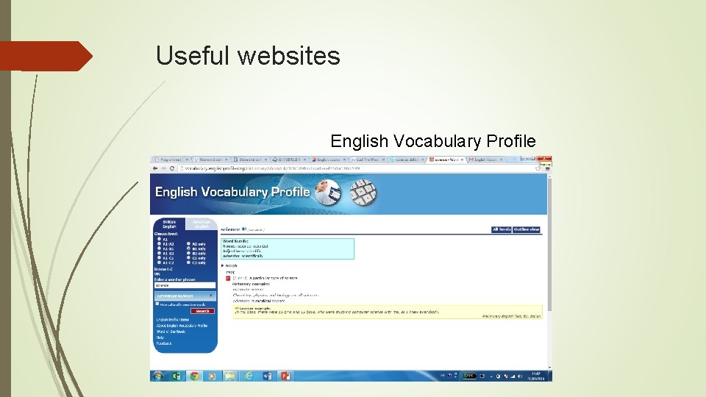
Task: Click the volume icon in system tray
Action: click(x=520, y=376)
